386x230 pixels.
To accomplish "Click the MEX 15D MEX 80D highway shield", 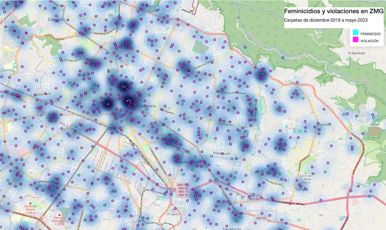I will point(255,197).
